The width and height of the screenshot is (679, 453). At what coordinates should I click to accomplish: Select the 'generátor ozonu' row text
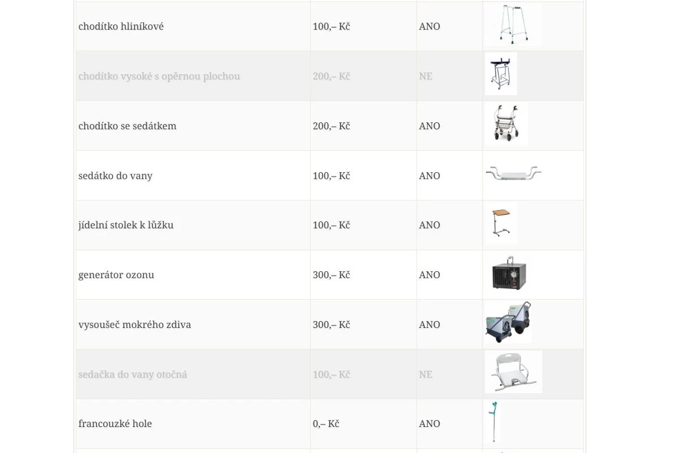(x=116, y=275)
